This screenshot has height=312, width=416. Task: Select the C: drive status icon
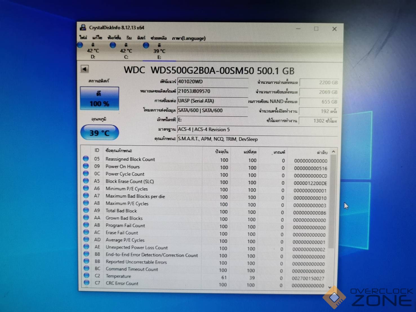pos(113,45)
